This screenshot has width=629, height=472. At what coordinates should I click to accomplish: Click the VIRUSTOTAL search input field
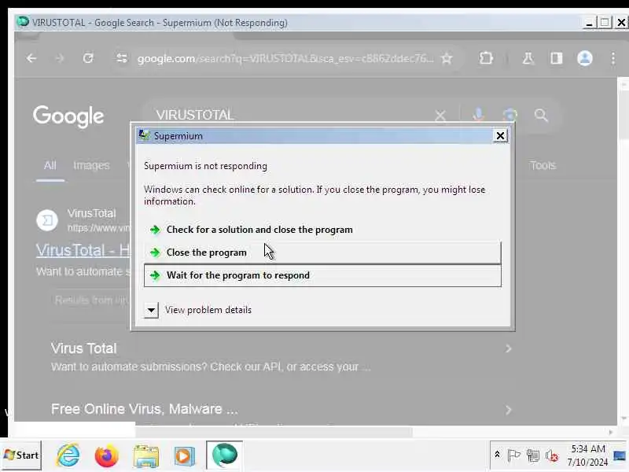[289, 115]
